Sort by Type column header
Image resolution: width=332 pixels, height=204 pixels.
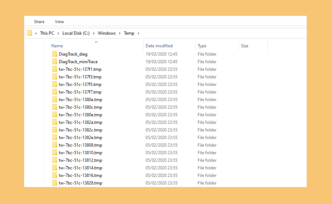click(202, 46)
